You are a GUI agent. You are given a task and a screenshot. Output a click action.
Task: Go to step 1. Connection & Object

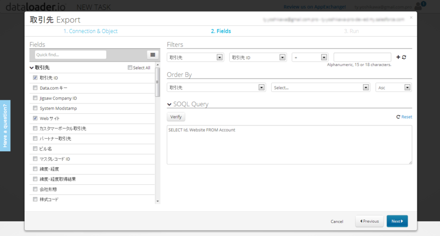pyautogui.click(x=90, y=31)
